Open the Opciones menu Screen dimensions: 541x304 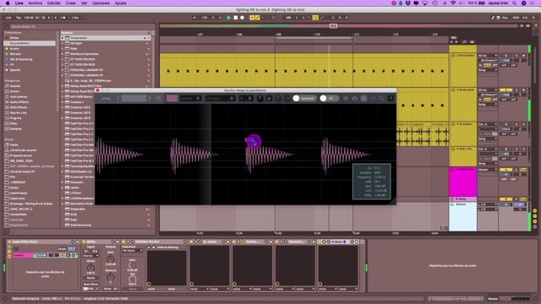pos(101,3)
